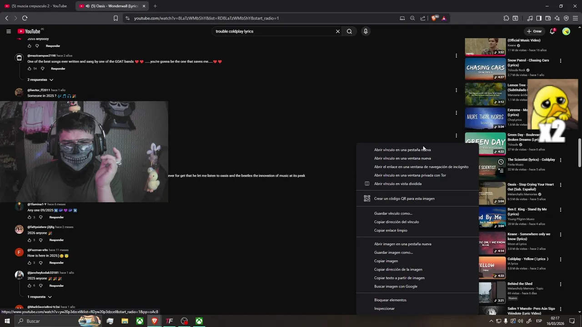Open the taskbar volume control
582x327 pixels.
(520, 321)
